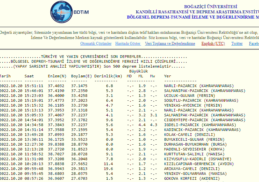This screenshot has width=259, height=182.
Task: Click the Büyüklük heading
Action: (x=138, y=71)
